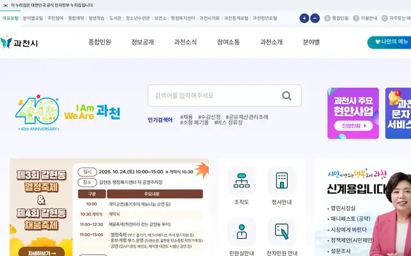Click 자세히보기 on the festival banner

pos(42,252)
